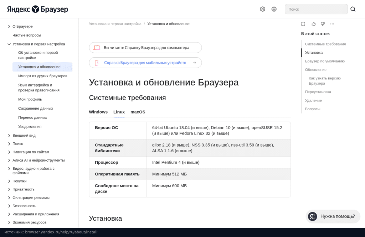Expand 'Поиск' section chevron
Image resolution: width=365 pixels, height=237 pixels.
click(9, 144)
